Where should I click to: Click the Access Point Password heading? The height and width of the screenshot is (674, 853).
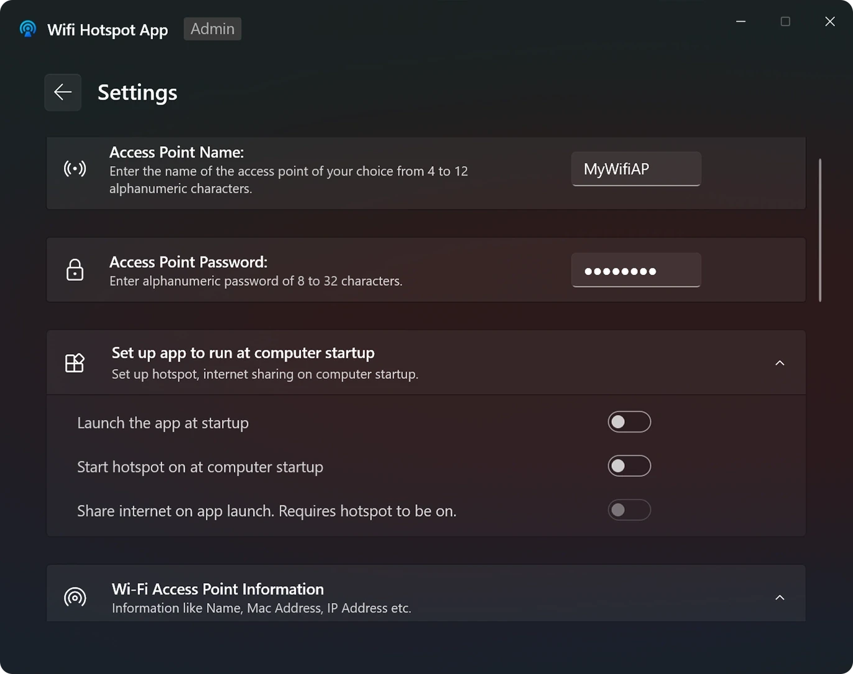(188, 261)
